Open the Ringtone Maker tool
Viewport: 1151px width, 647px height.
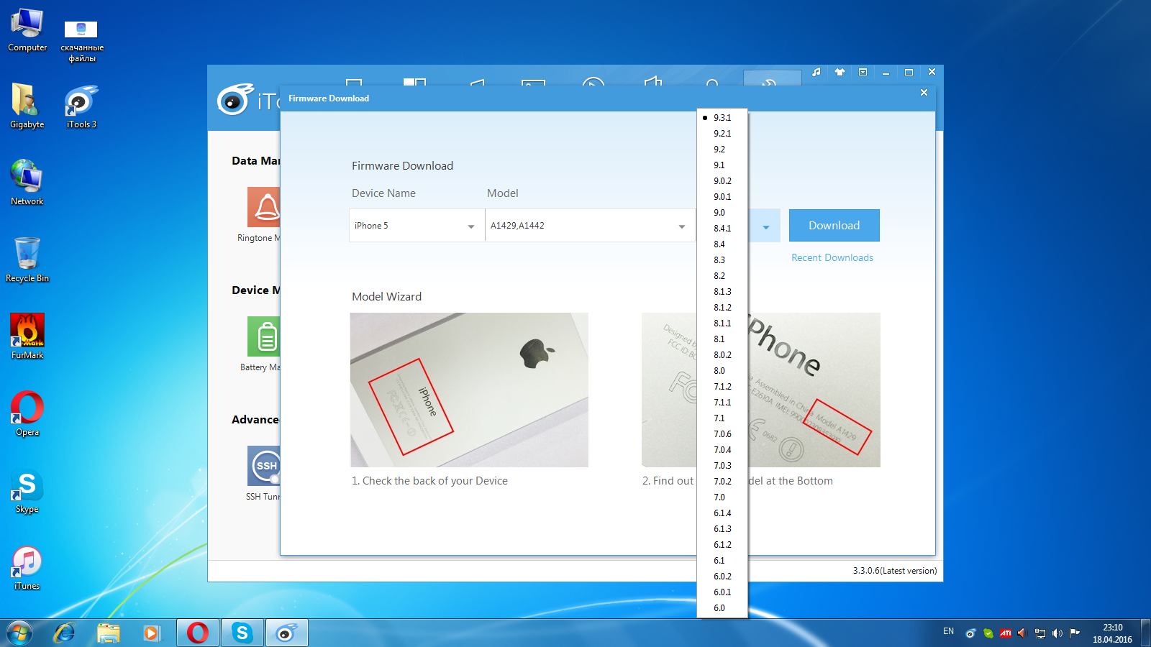(263, 207)
